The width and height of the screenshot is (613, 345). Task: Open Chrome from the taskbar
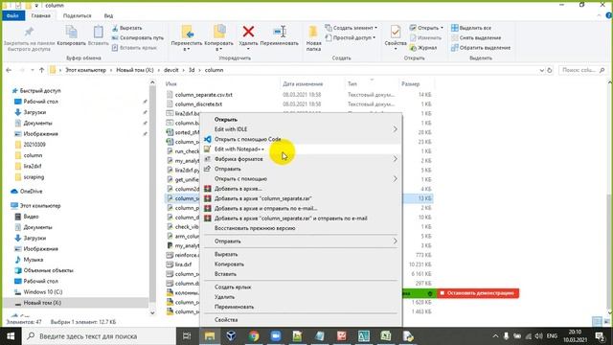[x=254, y=336]
